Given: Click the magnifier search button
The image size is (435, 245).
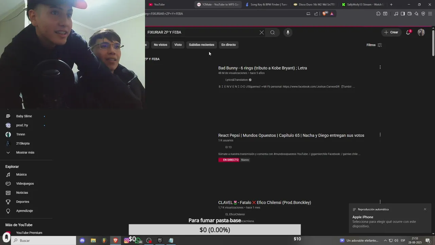Looking at the screenshot, I should pyautogui.click(x=273, y=32).
